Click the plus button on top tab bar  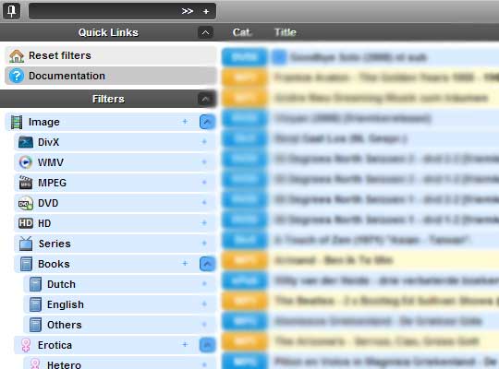pos(206,11)
